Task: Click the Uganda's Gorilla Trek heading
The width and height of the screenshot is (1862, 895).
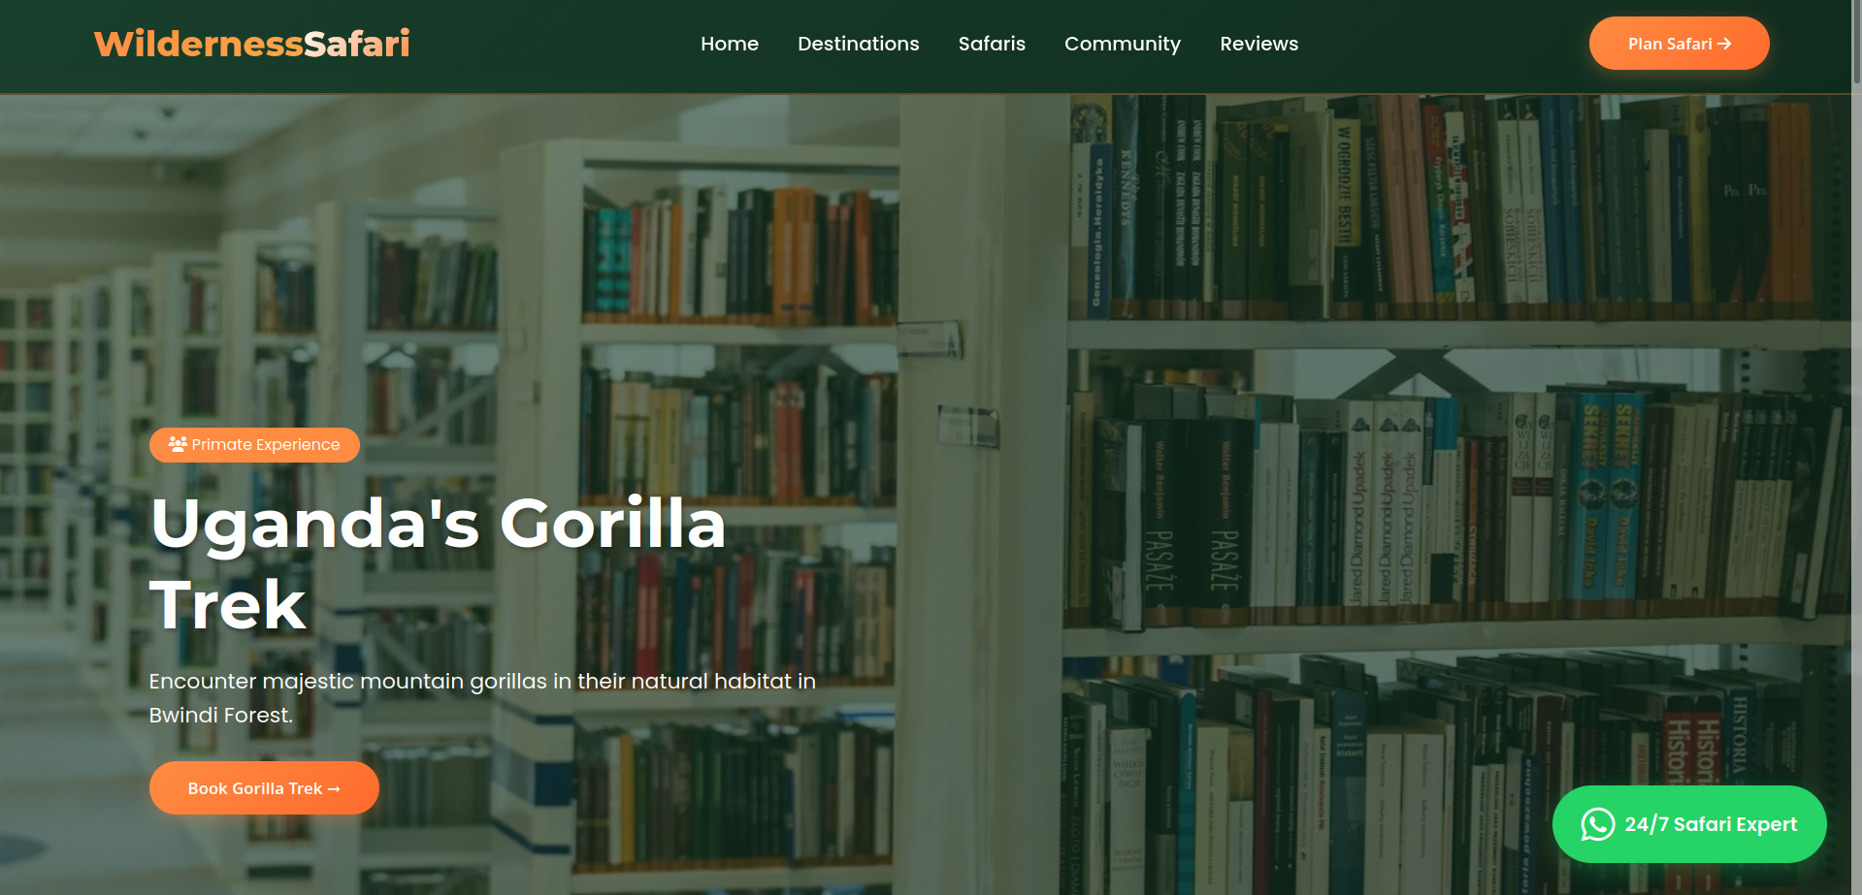Action: click(x=438, y=563)
